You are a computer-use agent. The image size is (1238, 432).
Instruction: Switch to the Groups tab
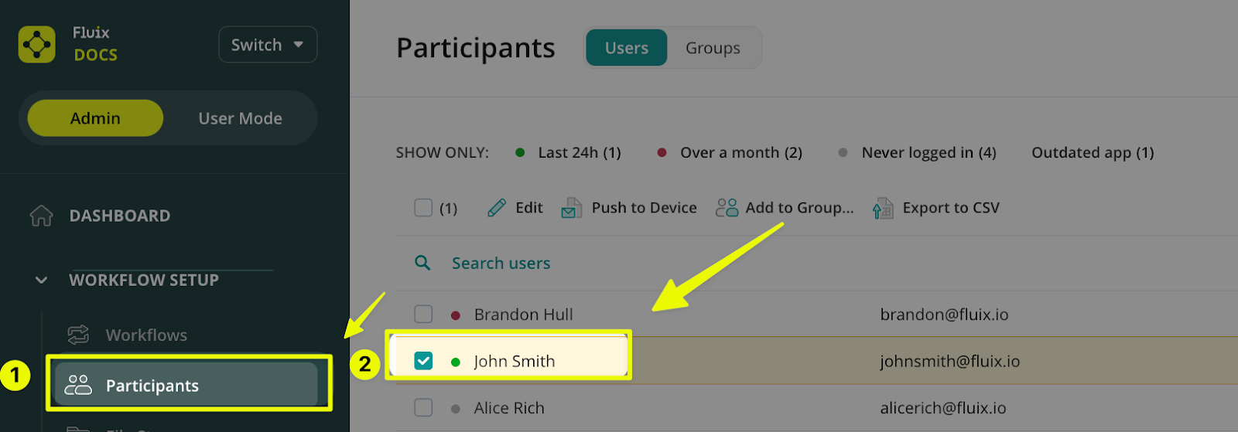[713, 48]
